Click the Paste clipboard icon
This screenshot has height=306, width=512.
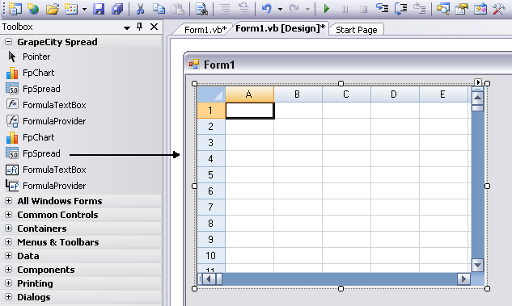(x=178, y=9)
